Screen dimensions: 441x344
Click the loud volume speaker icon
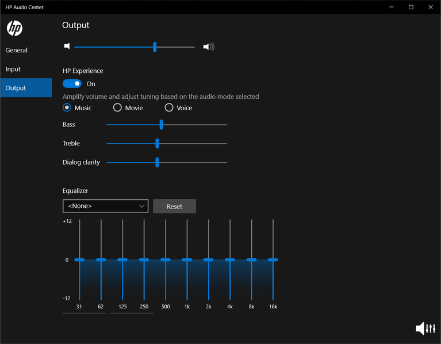(x=209, y=47)
